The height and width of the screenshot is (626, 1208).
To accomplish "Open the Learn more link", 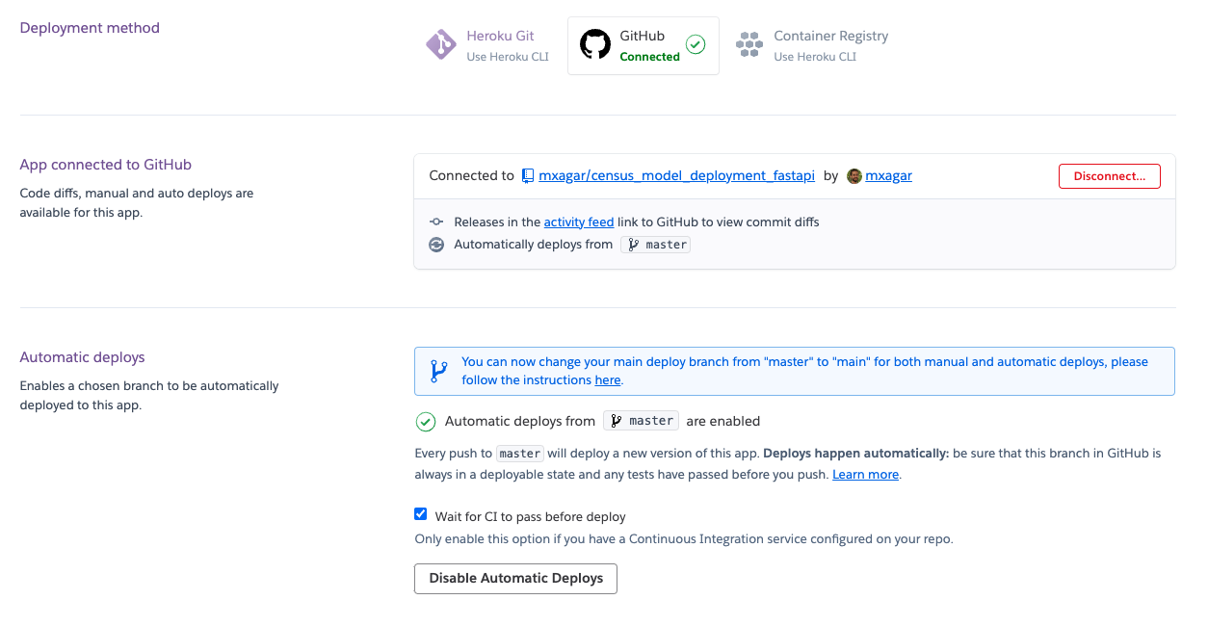I will (x=866, y=474).
